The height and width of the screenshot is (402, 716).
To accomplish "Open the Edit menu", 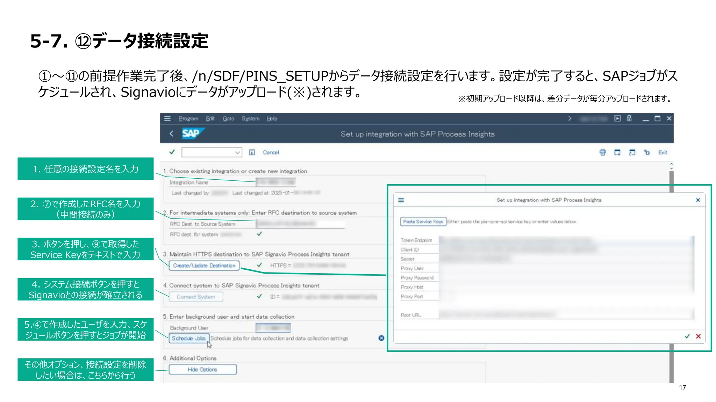I will coord(210,119).
